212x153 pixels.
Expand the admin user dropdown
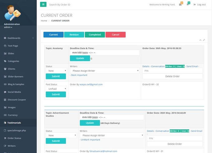tap(8, 27)
